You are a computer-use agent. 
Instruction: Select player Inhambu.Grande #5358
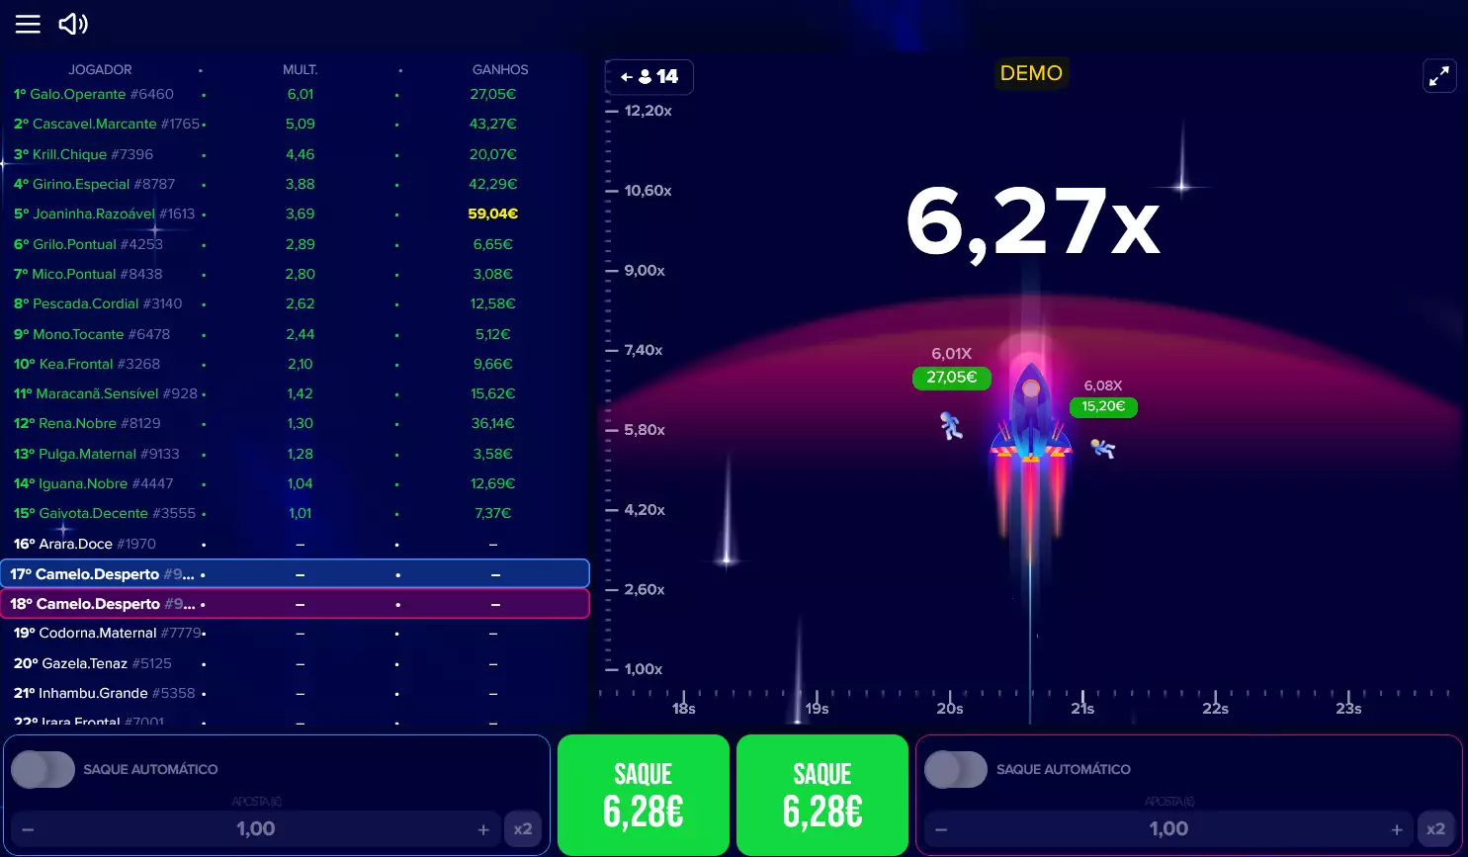pos(105,693)
